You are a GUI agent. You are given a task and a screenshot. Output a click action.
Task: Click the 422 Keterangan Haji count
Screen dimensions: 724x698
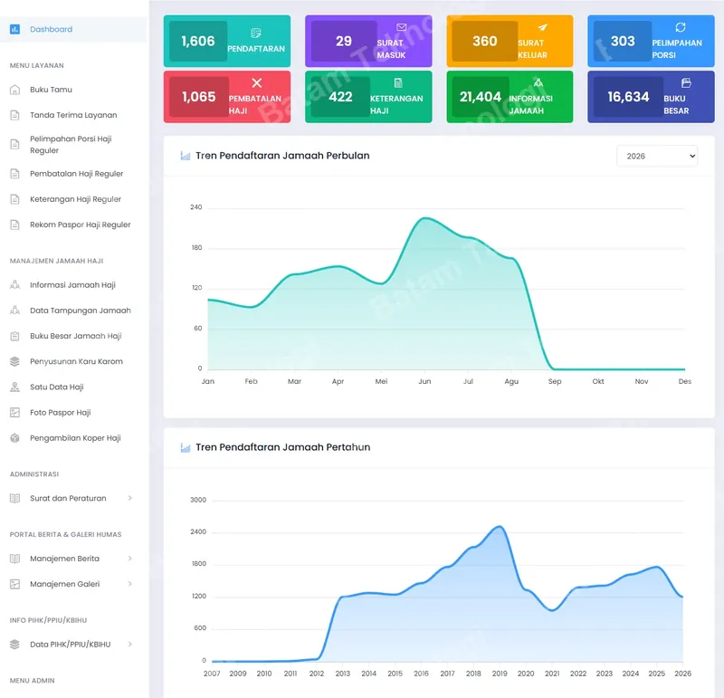click(340, 97)
